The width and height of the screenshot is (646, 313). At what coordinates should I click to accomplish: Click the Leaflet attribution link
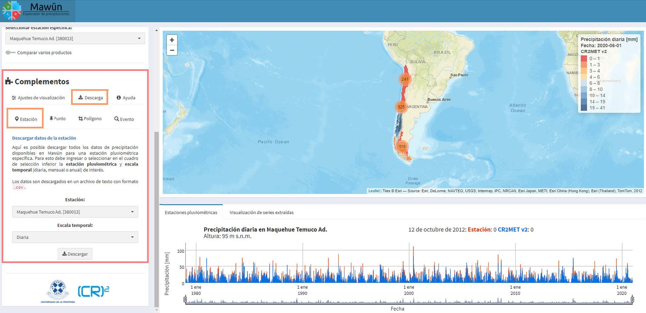tap(373, 191)
